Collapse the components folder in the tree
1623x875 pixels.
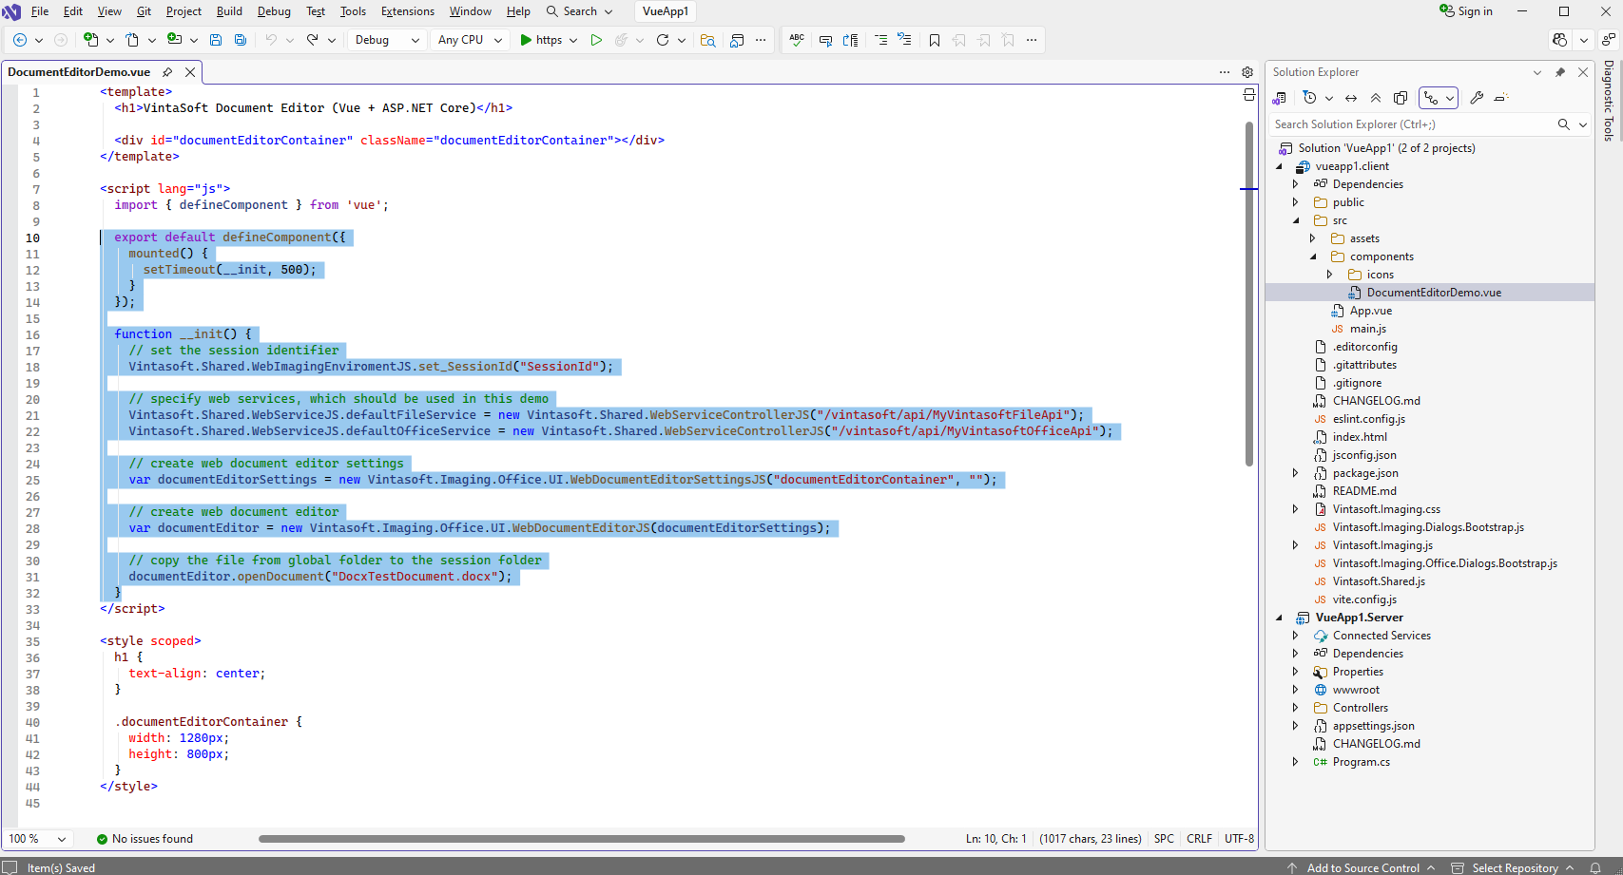coord(1313,257)
